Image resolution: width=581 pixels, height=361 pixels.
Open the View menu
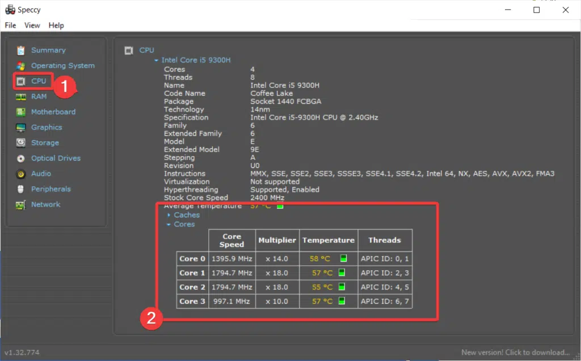(32, 25)
